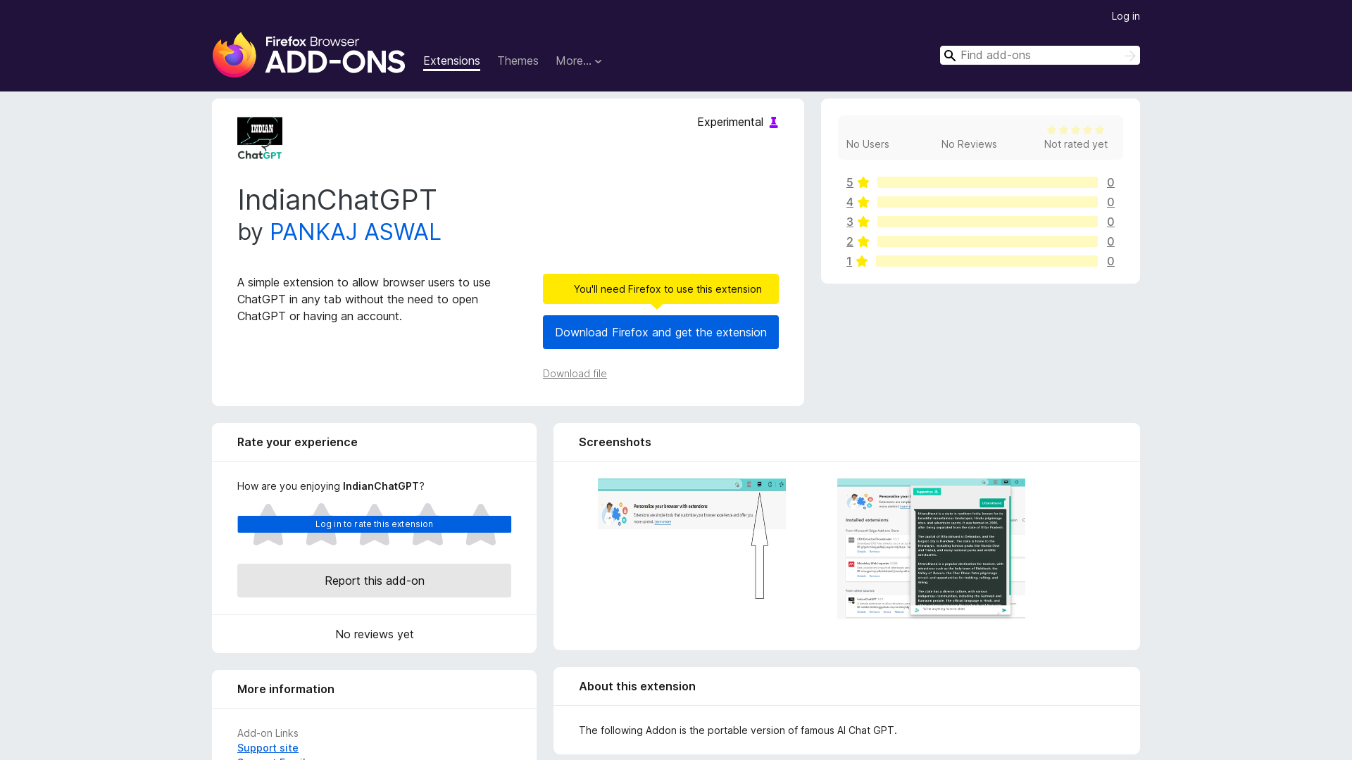Open the Support site link

click(268, 748)
